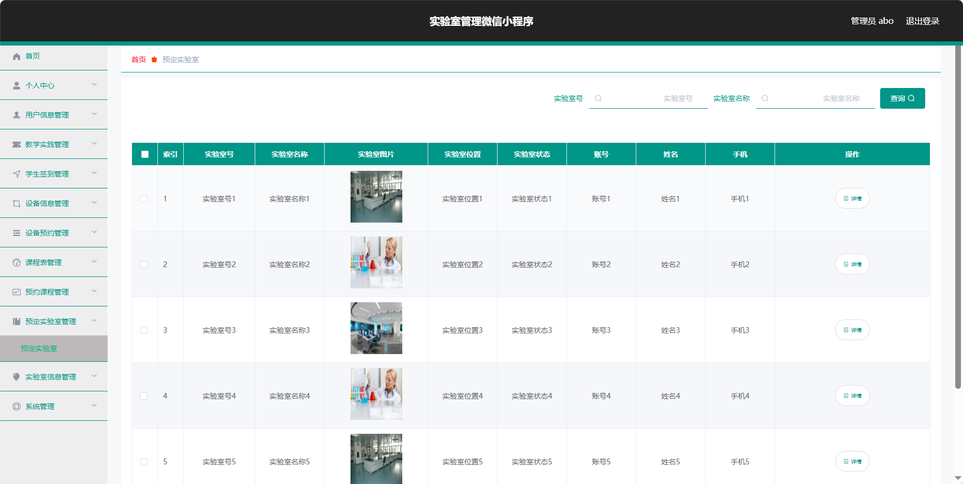Click the 首页 breadcrumb link
Image resolution: width=963 pixels, height=484 pixels.
(139, 60)
